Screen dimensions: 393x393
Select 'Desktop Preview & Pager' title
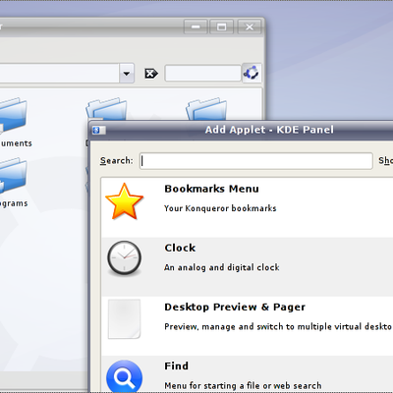point(235,307)
